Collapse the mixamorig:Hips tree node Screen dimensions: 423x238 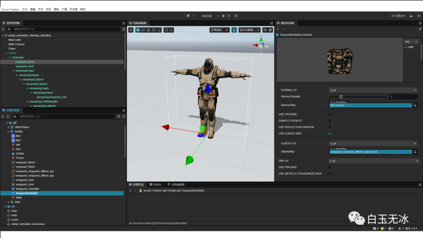tap(13, 71)
